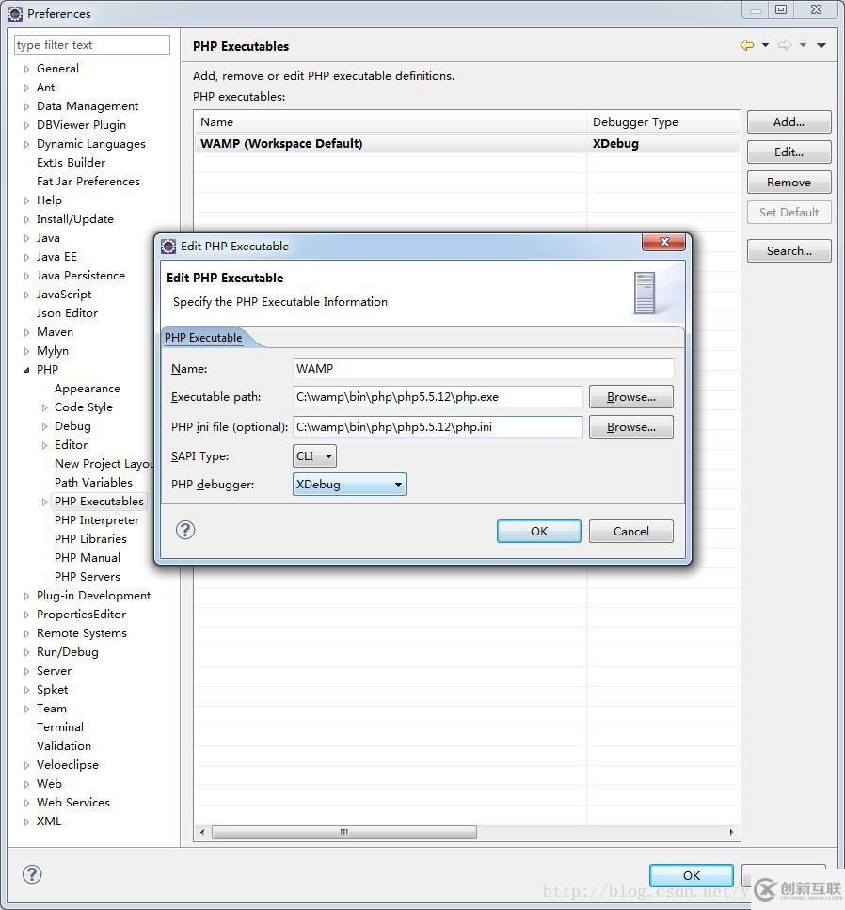Expand the Code Style node under PHP

[x=44, y=408]
